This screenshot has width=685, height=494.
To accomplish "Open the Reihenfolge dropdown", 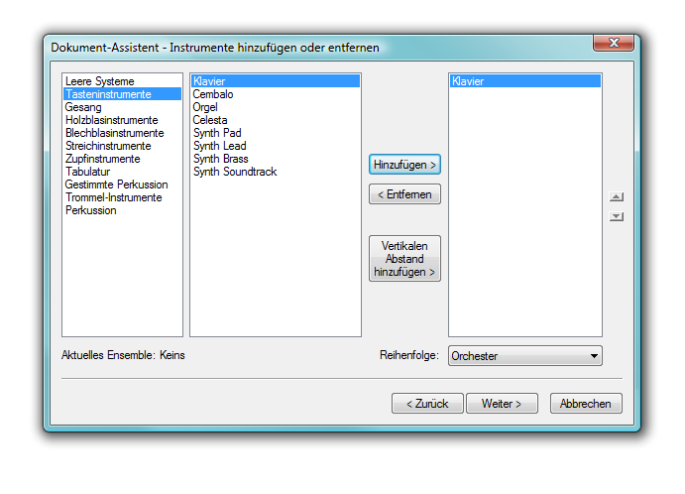I will [x=524, y=355].
